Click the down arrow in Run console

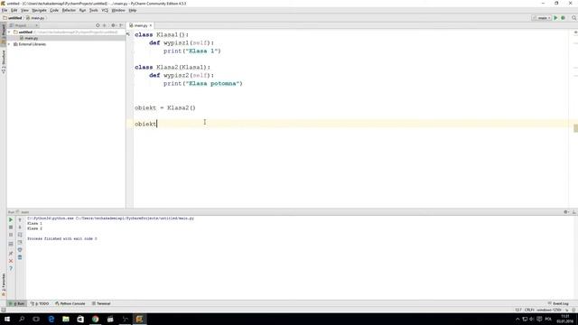pyautogui.click(x=20, y=227)
